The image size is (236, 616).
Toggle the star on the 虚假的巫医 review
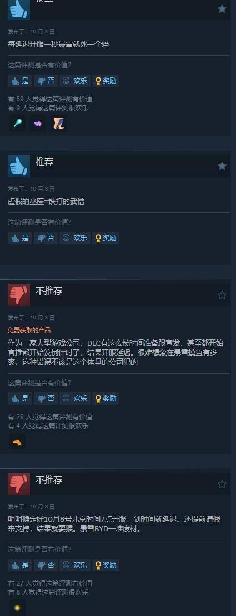[222, 166]
